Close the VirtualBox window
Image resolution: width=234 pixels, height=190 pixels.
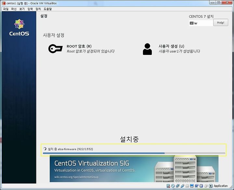pos(227,2)
